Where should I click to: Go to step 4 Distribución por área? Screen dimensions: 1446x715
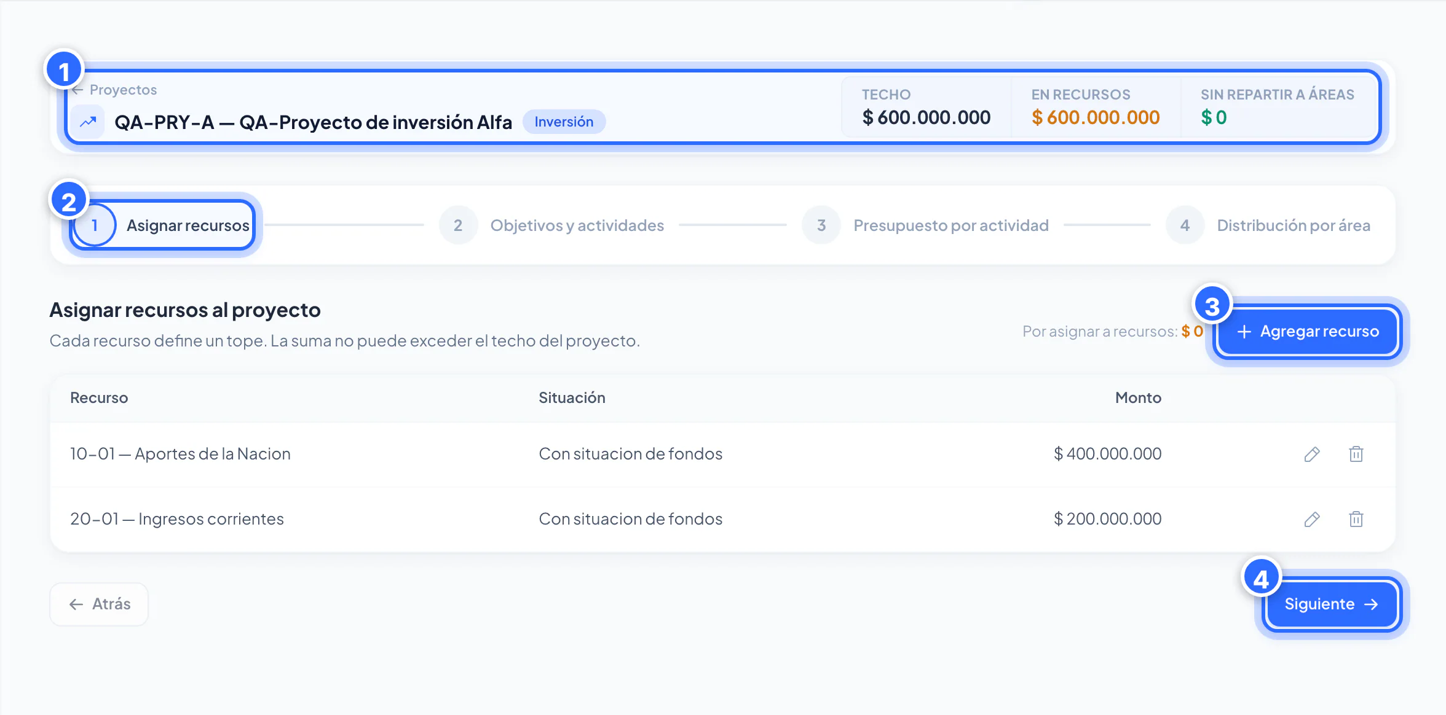(x=1268, y=225)
